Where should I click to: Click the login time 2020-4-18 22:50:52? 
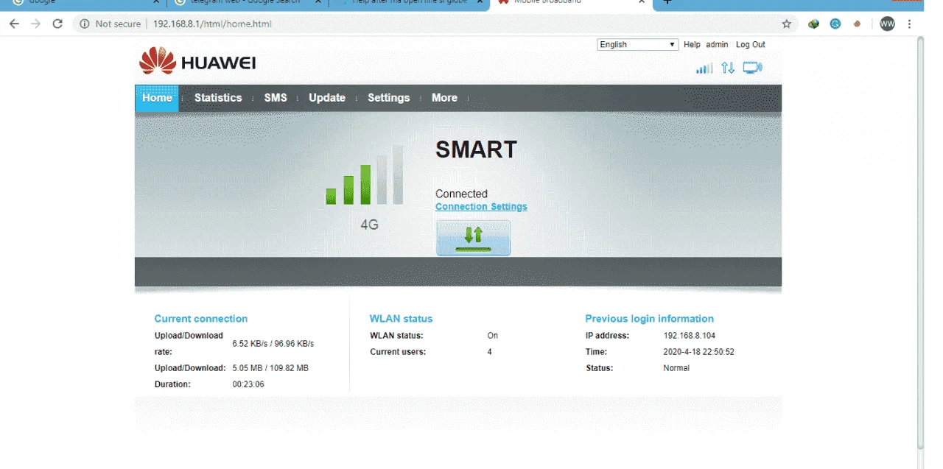[x=698, y=352]
